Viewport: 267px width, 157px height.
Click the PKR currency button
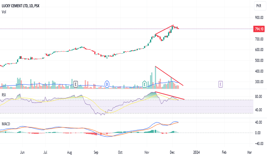(x=260, y=6)
